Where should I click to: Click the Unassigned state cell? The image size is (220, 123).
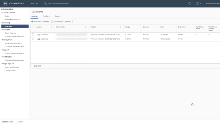[x=165, y=39]
